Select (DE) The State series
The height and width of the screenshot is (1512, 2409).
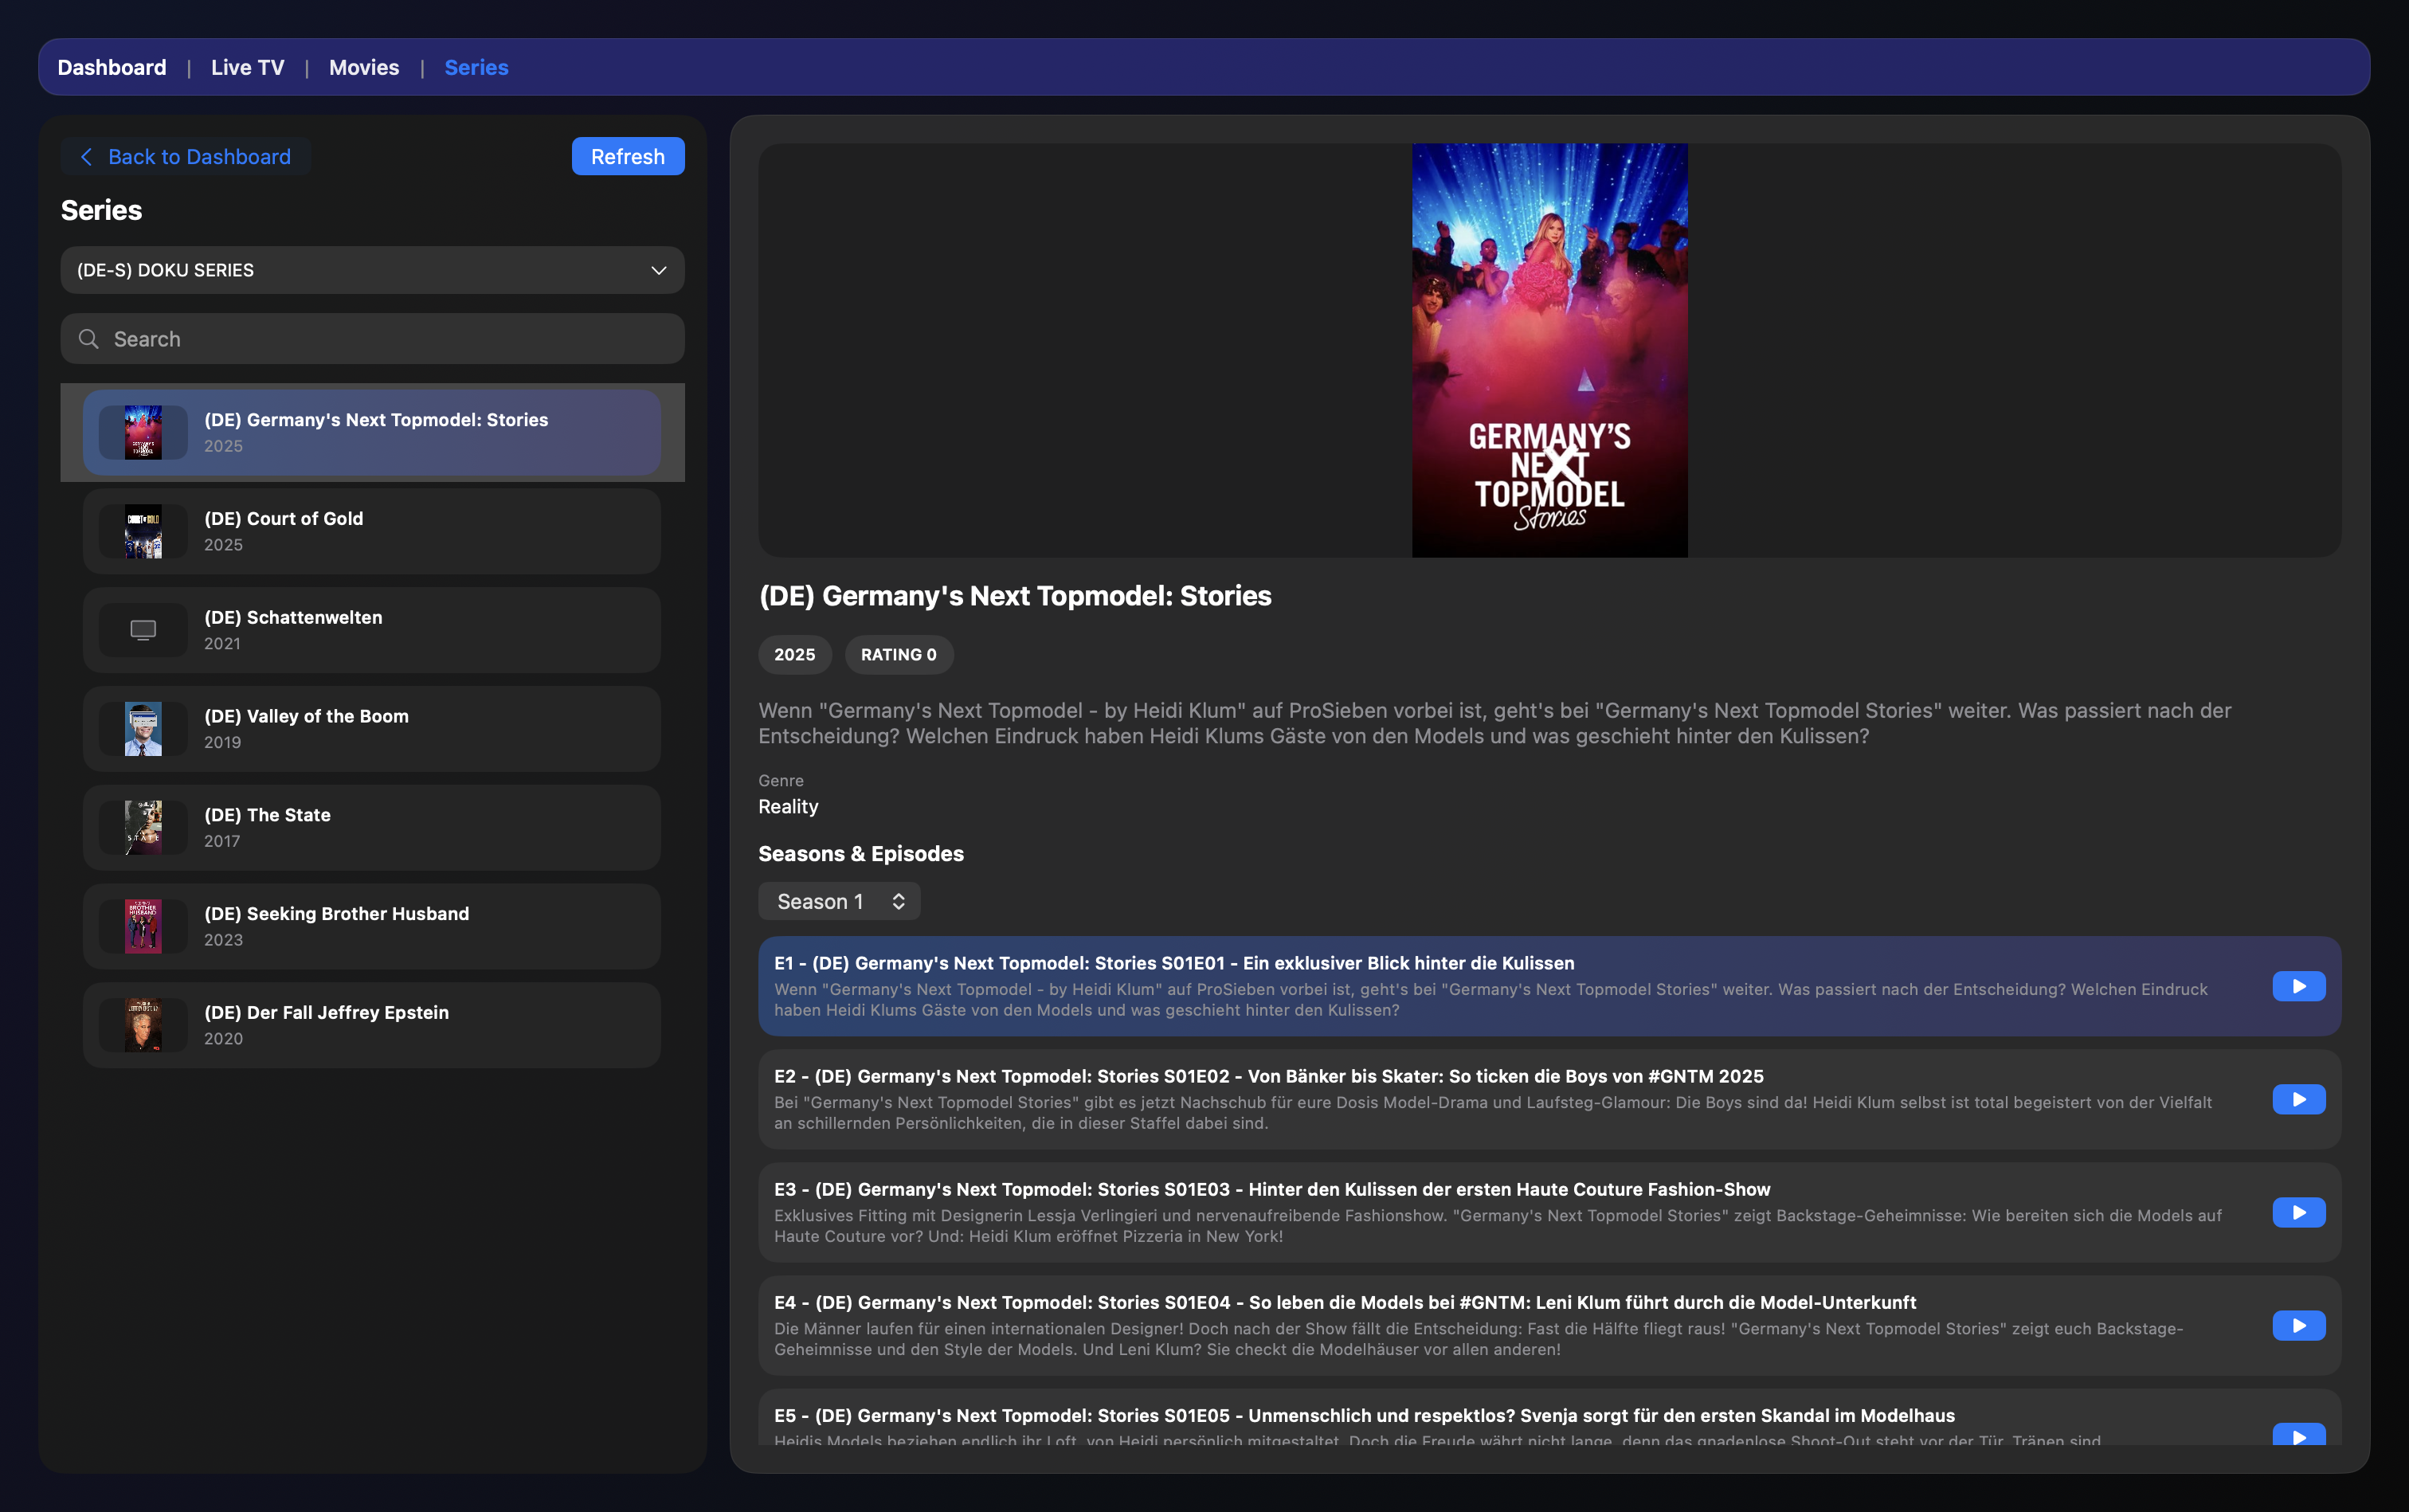372,828
